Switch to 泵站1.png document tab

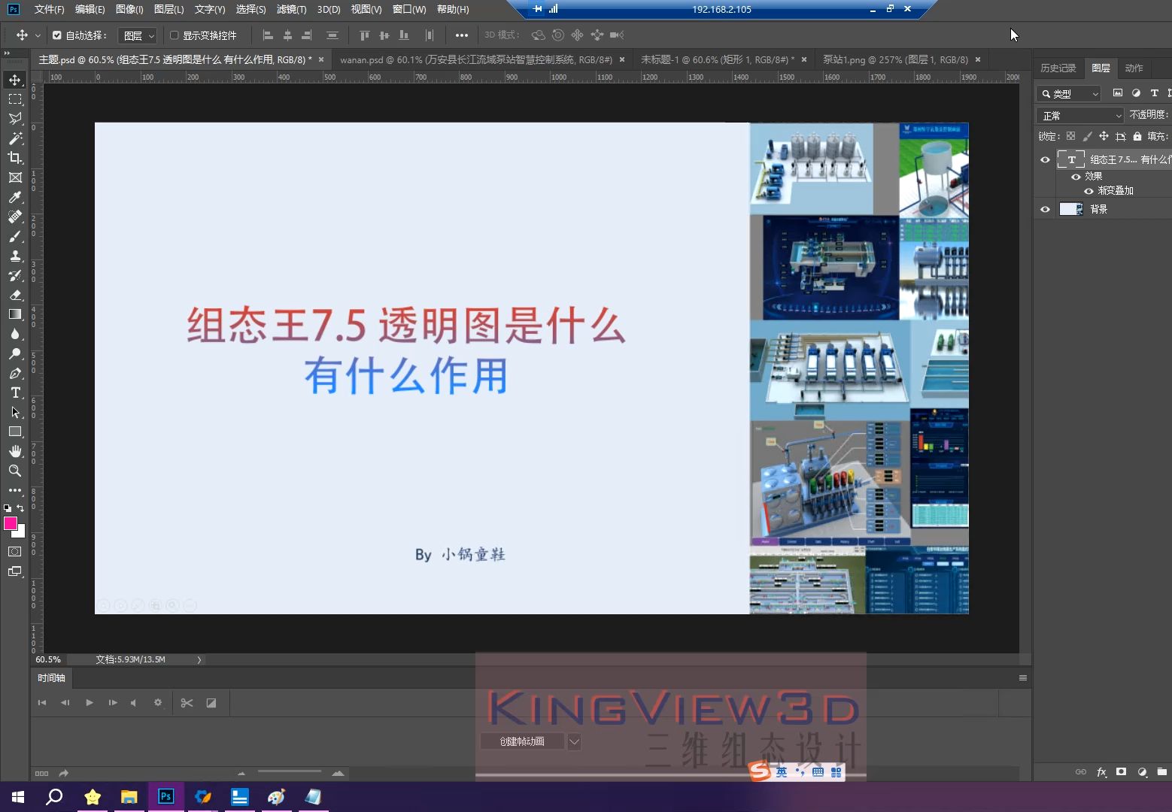[x=895, y=59]
